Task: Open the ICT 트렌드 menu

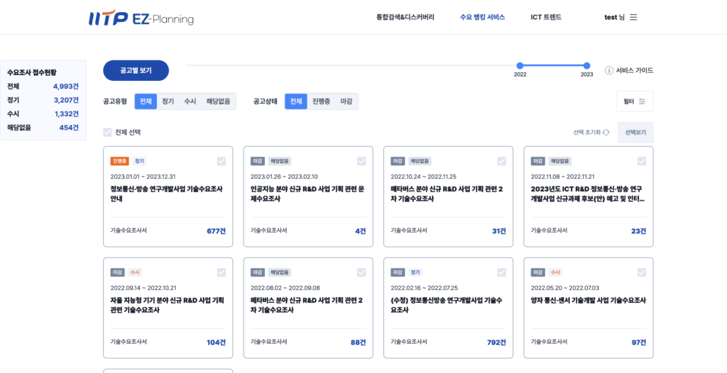Action: pos(546,17)
